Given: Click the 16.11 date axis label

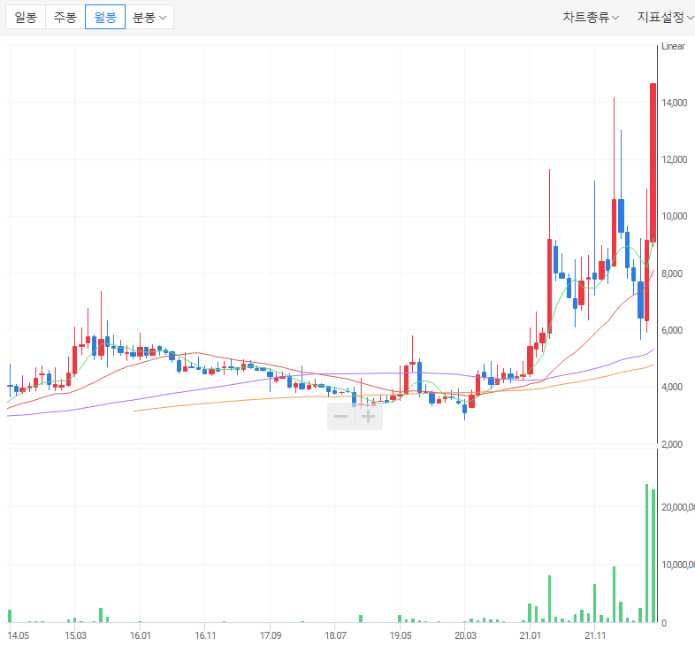Looking at the screenshot, I should click(205, 635).
